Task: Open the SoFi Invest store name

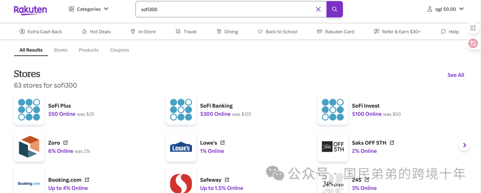Action: coord(366,106)
